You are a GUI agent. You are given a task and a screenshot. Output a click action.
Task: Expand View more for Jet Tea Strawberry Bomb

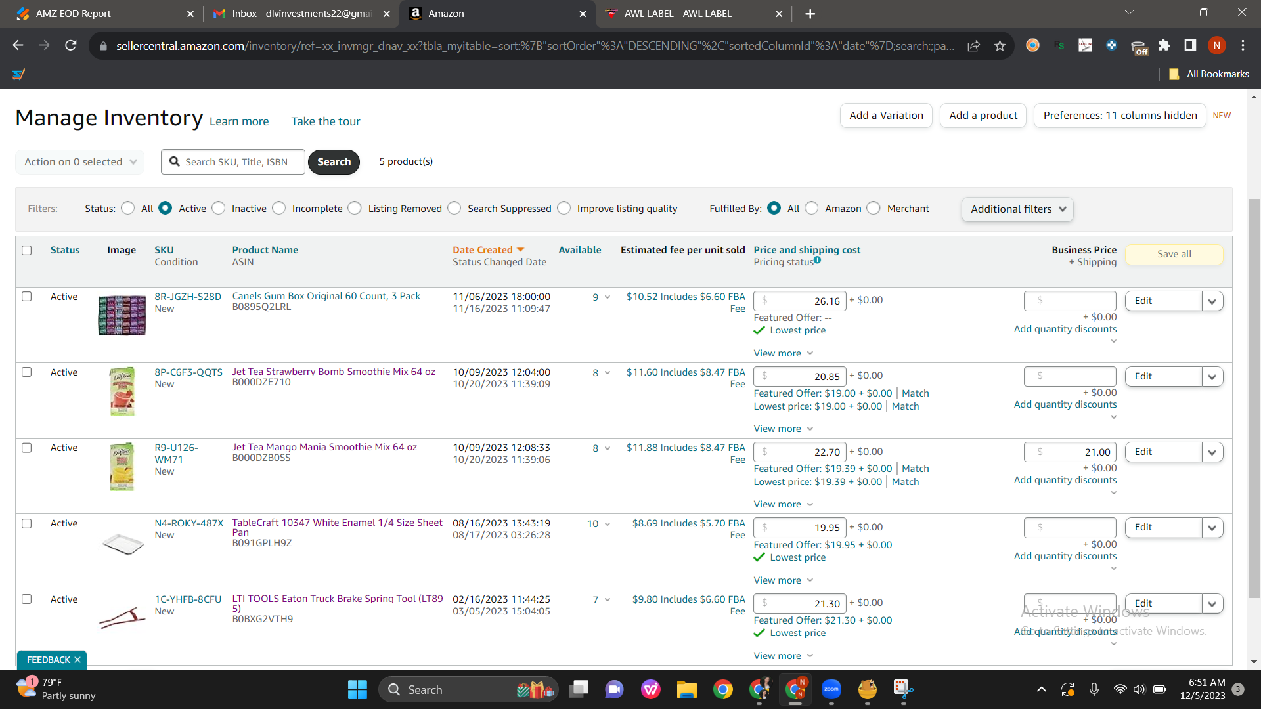click(784, 429)
